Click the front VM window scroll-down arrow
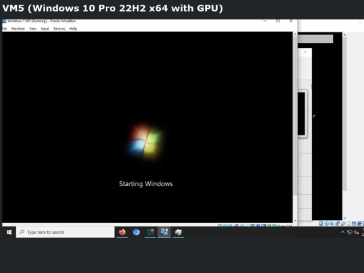The image size is (364, 273). [295, 220]
